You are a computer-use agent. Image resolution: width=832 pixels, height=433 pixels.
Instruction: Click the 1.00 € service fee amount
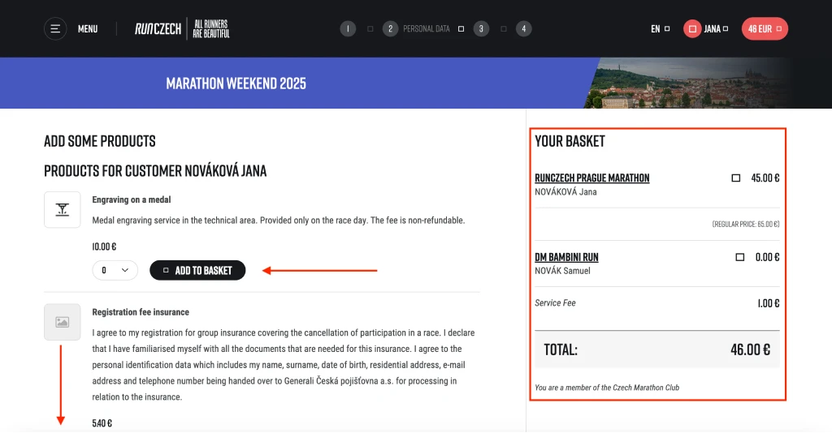coord(769,303)
